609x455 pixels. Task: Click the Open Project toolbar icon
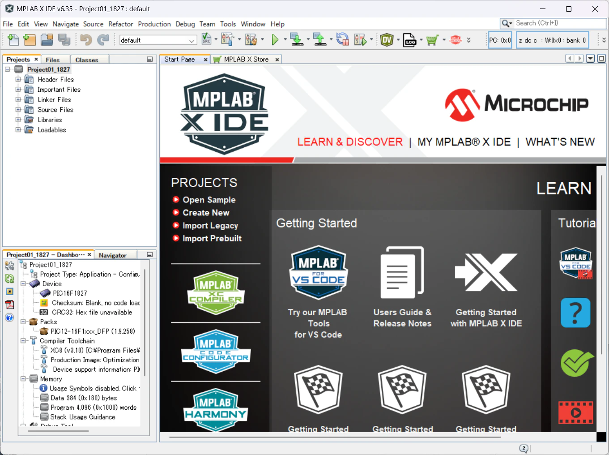[x=47, y=40]
